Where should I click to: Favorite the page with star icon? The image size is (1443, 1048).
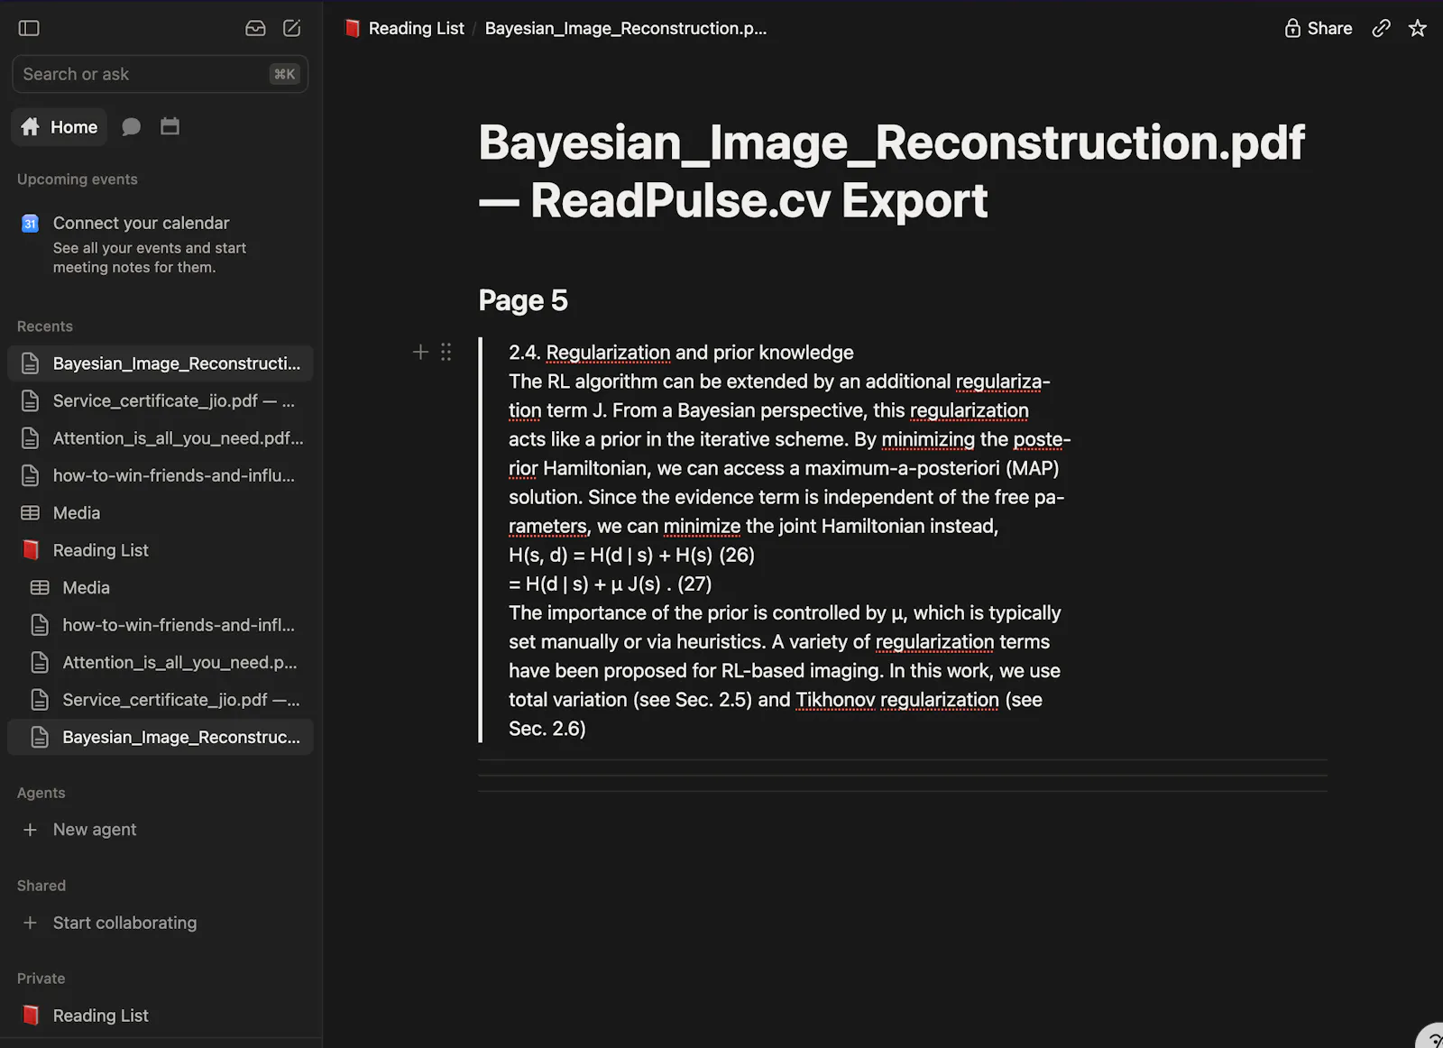(x=1418, y=28)
